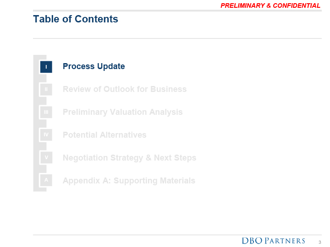
Task: Go to Review of Outlook for Business
Action: [x=124, y=89]
